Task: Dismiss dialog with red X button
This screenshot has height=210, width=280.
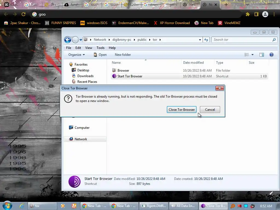Action: point(220,88)
